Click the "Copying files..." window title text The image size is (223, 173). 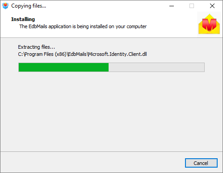tap(29, 6)
